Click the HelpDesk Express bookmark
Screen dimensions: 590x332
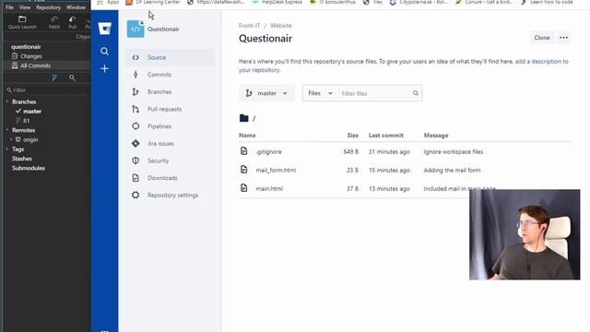pyautogui.click(x=277, y=2)
